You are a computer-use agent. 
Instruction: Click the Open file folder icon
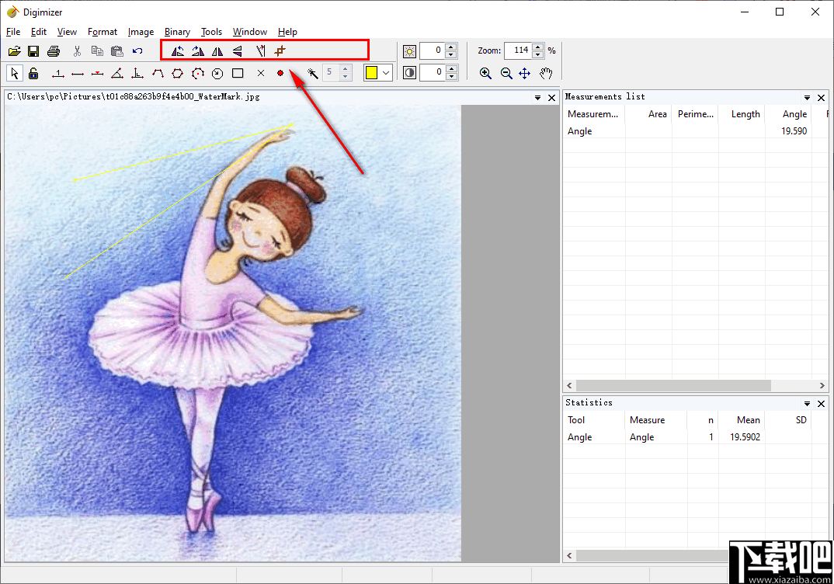[x=14, y=51]
